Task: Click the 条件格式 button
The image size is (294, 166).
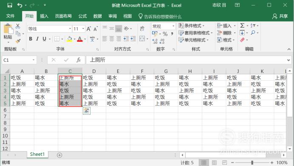Action: 191,25
